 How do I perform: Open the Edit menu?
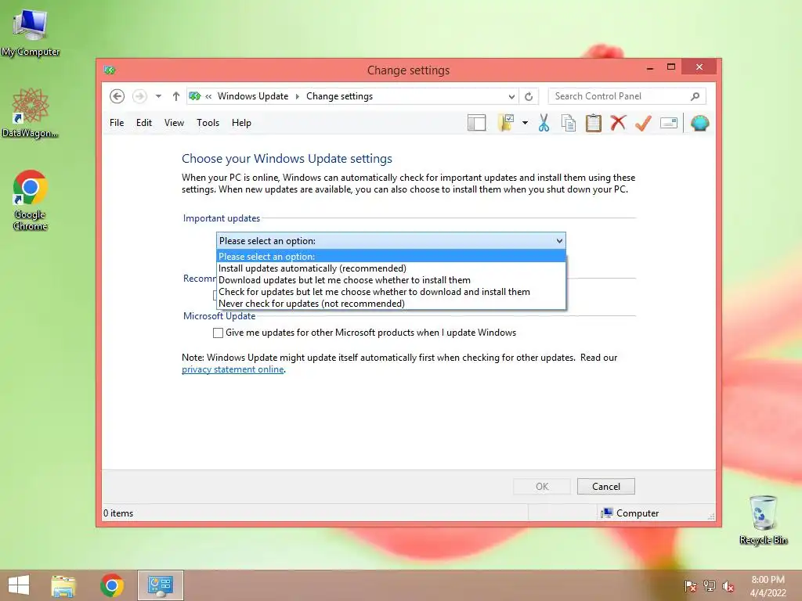click(144, 123)
